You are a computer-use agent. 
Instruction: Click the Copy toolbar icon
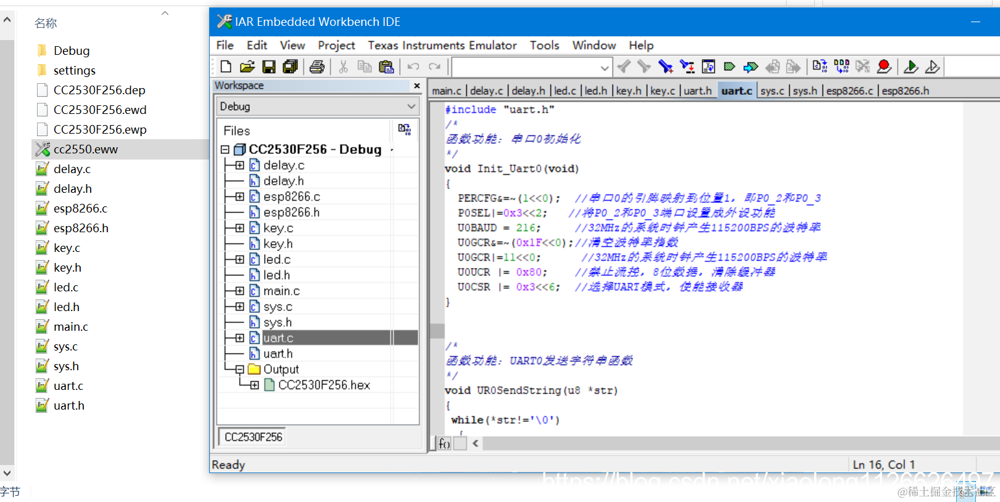pyautogui.click(x=365, y=67)
